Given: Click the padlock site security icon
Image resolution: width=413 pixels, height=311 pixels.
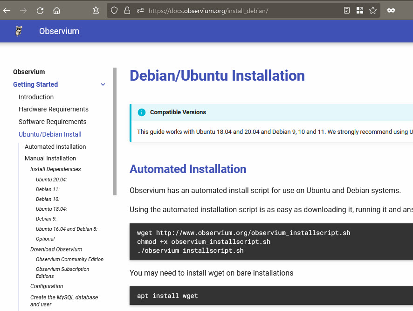Looking at the screenshot, I should click(x=127, y=10).
